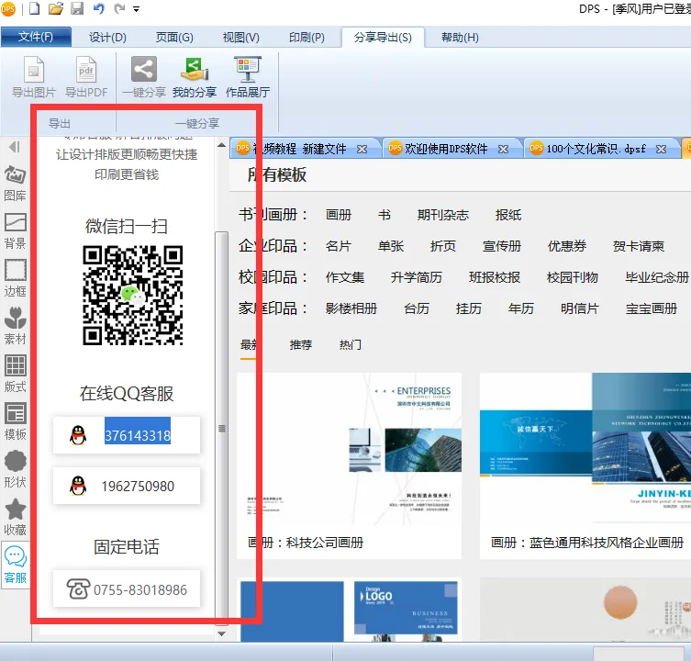
Task: Open the 作品展厅 gallery icon
Action: pos(248,71)
